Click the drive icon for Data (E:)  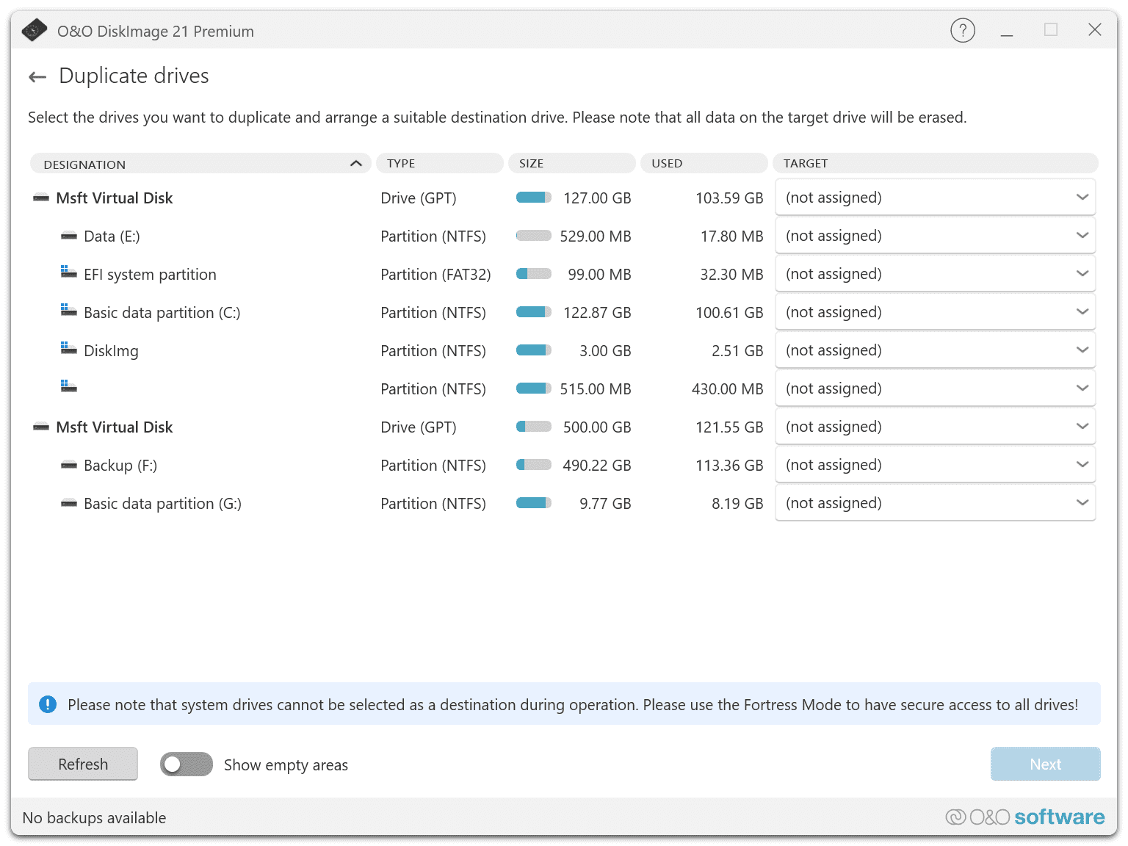(x=69, y=236)
